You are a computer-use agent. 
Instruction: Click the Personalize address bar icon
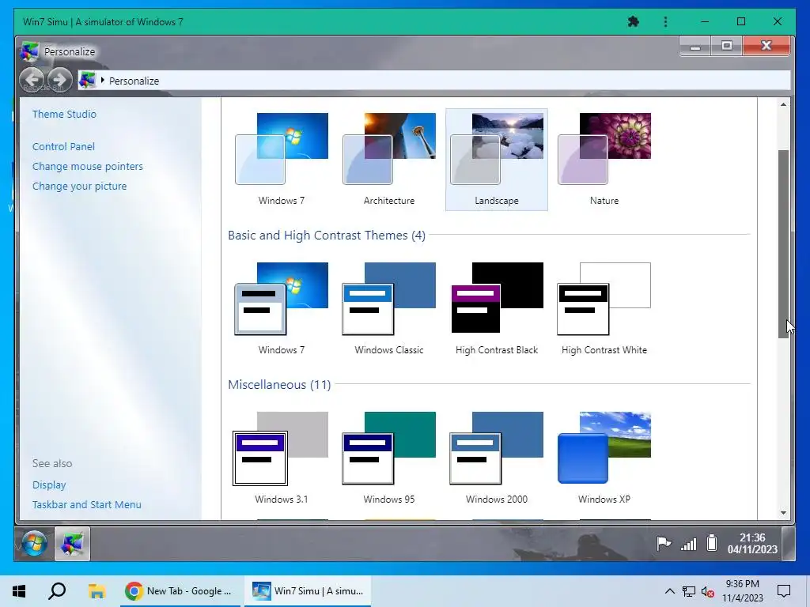coord(87,80)
